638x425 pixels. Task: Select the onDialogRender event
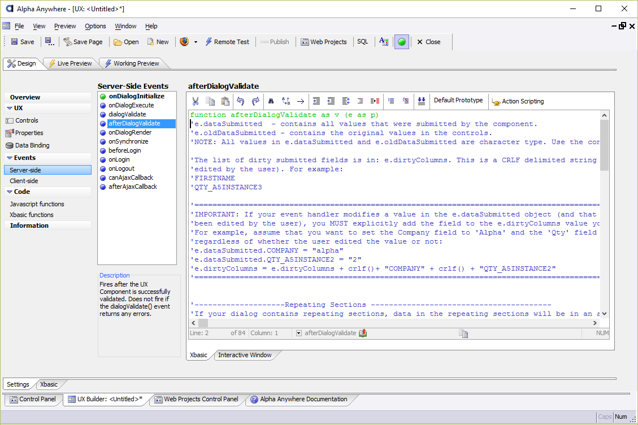[130, 132]
